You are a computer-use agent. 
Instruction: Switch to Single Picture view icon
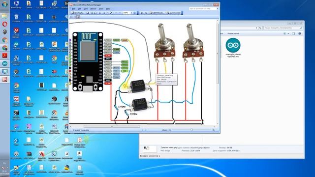click(78, 17)
